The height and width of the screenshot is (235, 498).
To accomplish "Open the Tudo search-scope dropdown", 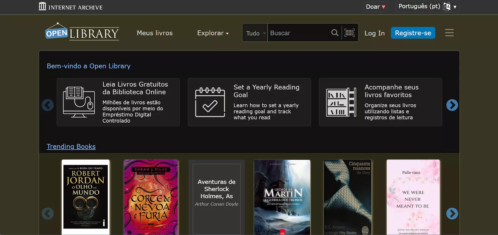I will point(255,33).
